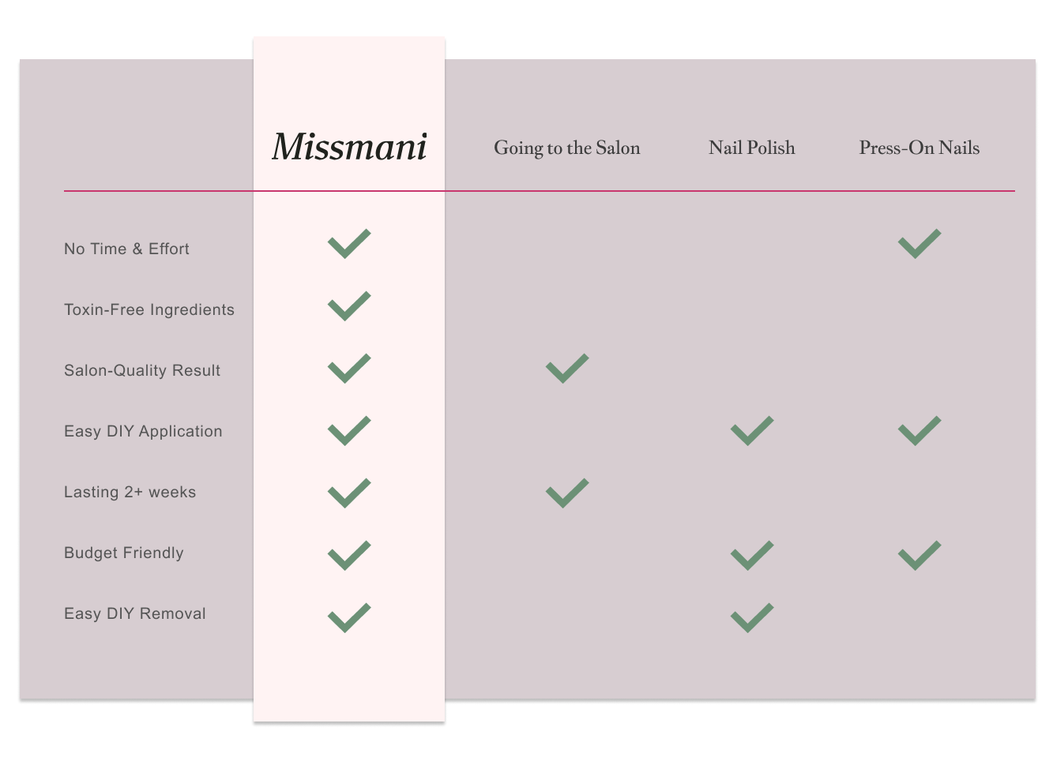Click Nail Polish checkmark for Easy DIY Removal
Viewport: 1053px width, 757px height.
pyautogui.click(x=752, y=618)
